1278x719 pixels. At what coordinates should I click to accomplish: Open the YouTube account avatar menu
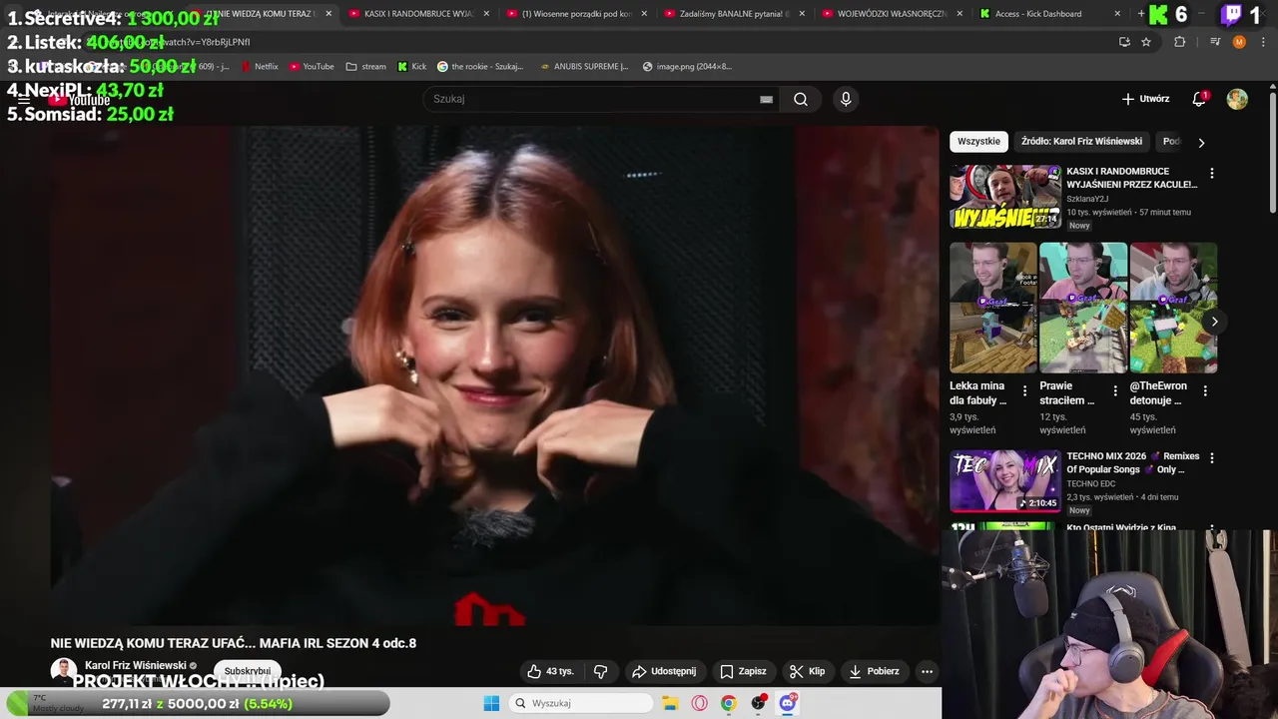coord(1237,99)
